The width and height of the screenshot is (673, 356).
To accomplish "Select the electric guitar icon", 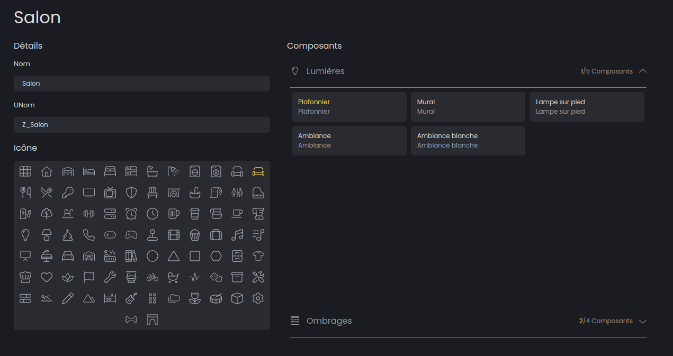I will pyautogui.click(x=131, y=298).
